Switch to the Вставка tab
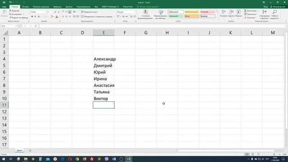Viewport: 288px width, 162px height. (25, 7)
